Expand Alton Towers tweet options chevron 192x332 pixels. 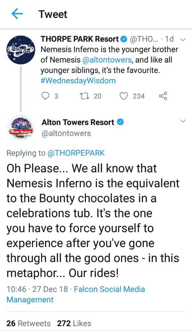click(x=183, y=121)
